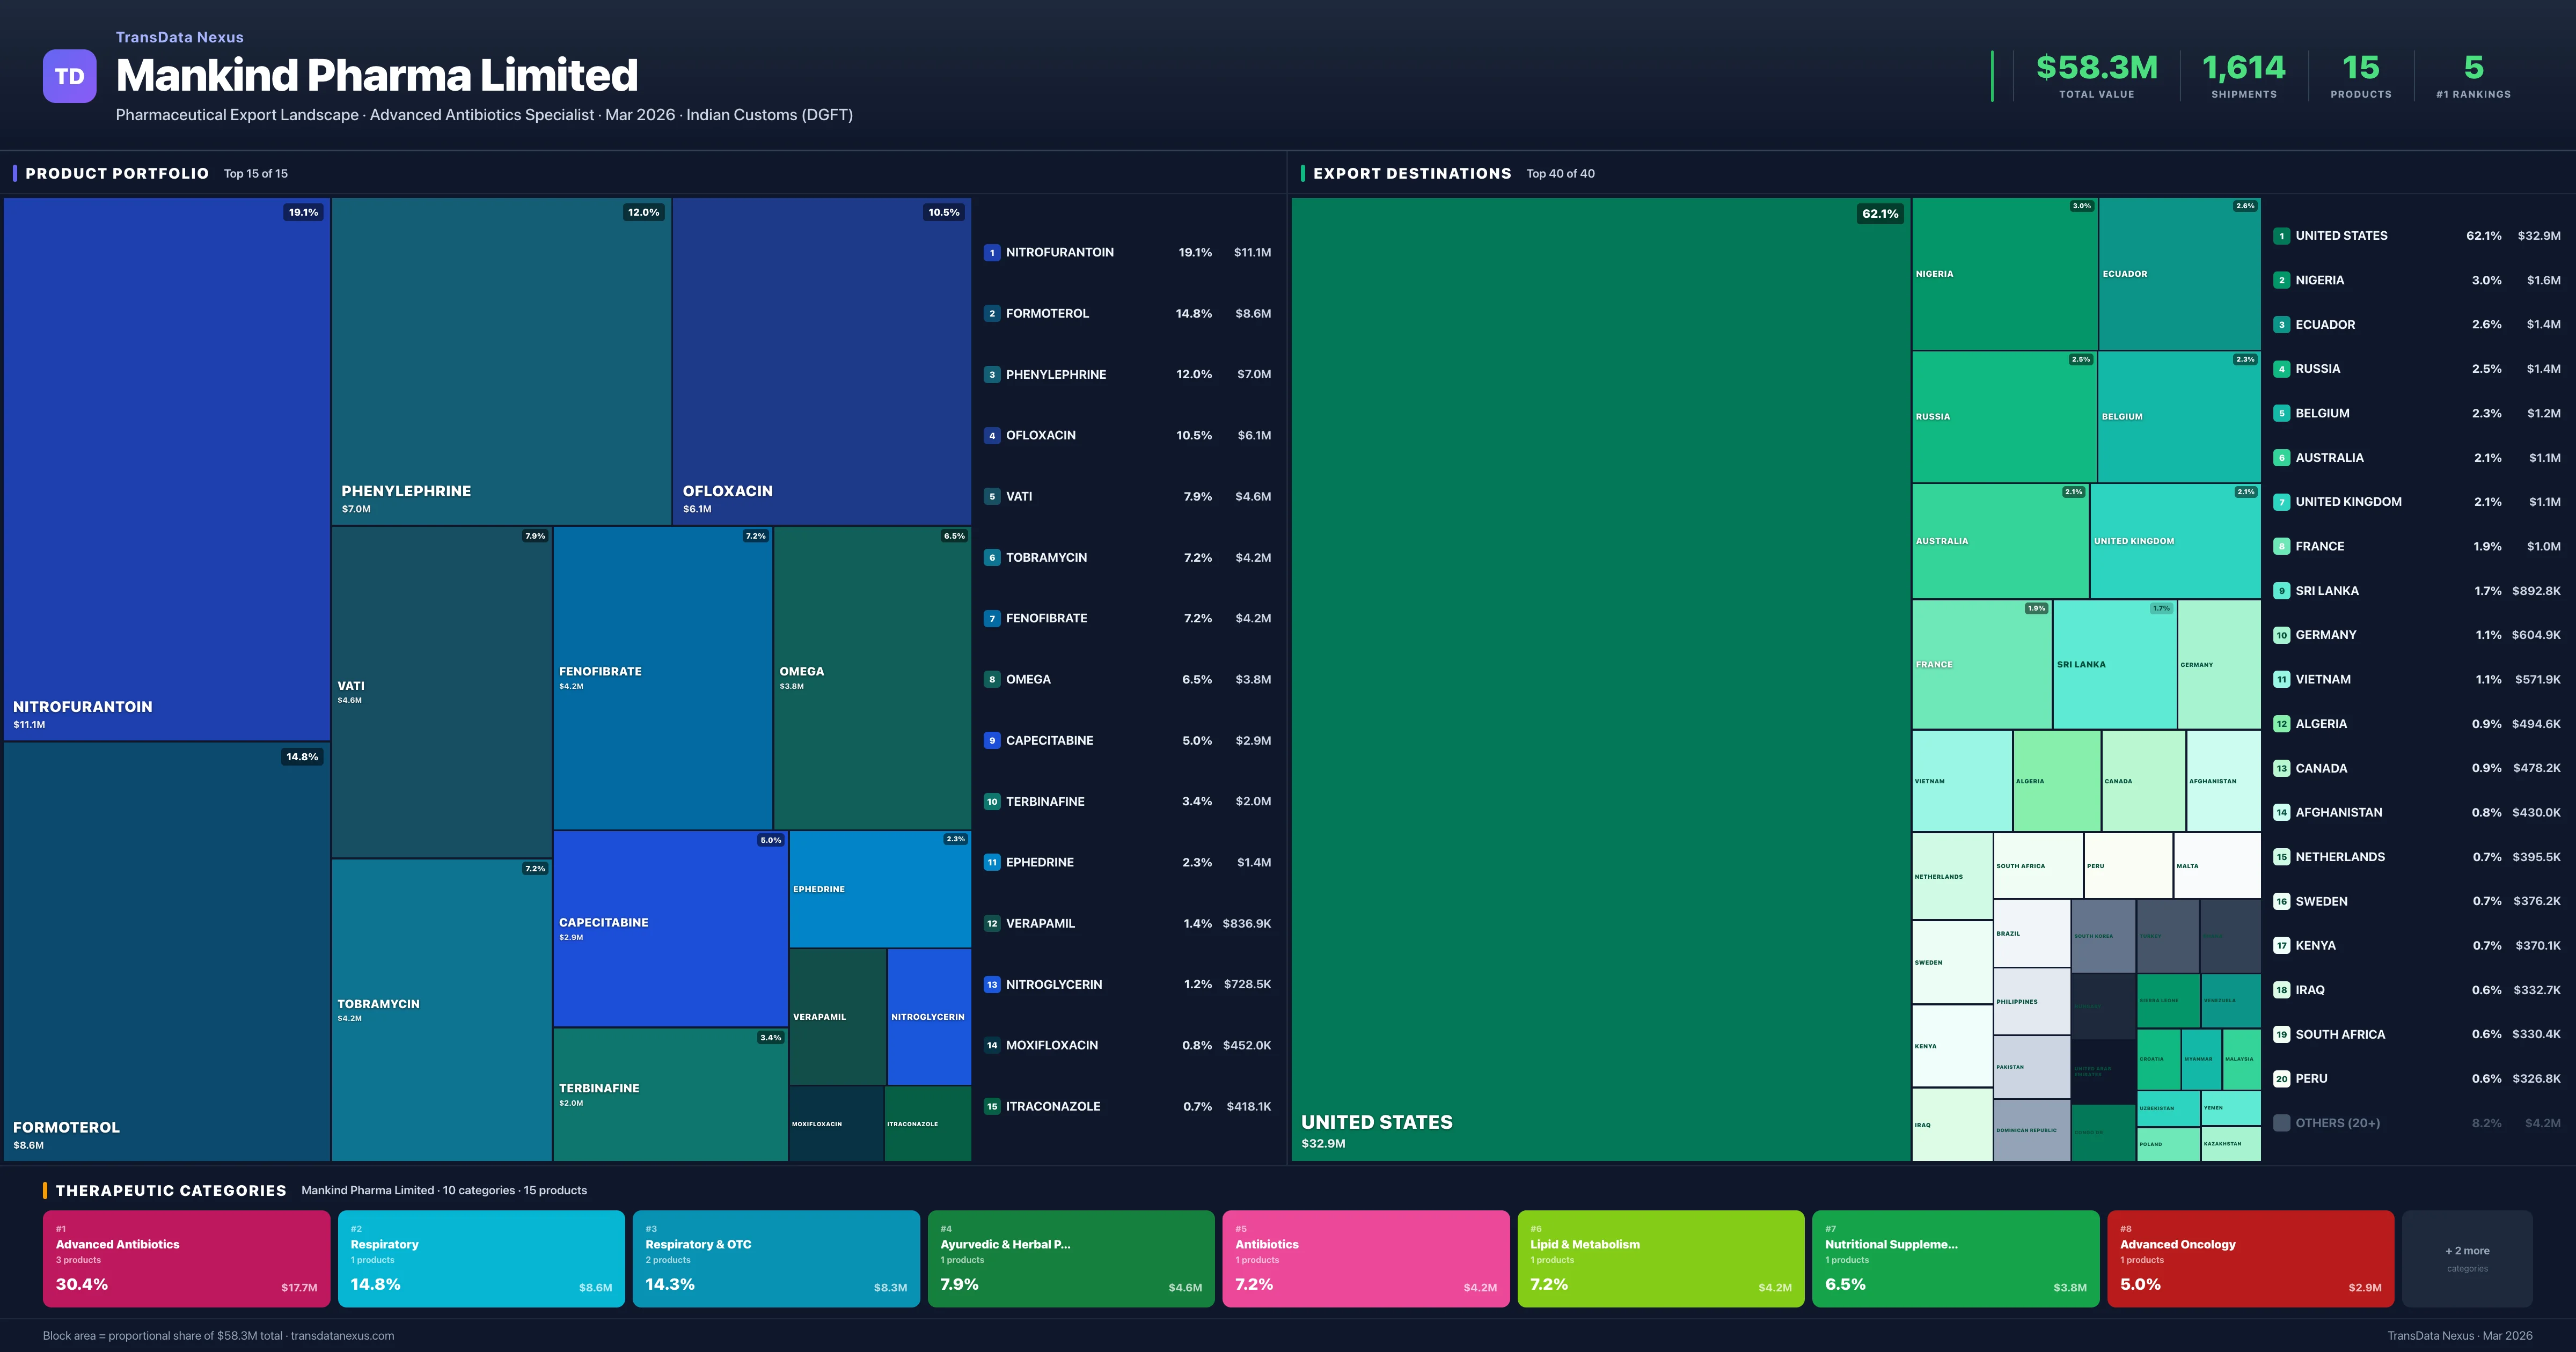The height and width of the screenshot is (1352, 2576).
Task: Click the Top 40 of 40 label
Action: (1560, 173)
